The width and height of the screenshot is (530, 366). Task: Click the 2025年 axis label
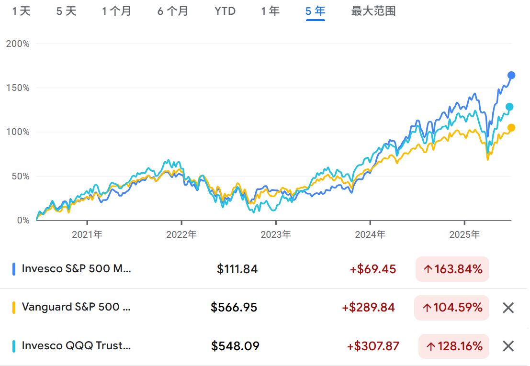[x=464, y=234]
